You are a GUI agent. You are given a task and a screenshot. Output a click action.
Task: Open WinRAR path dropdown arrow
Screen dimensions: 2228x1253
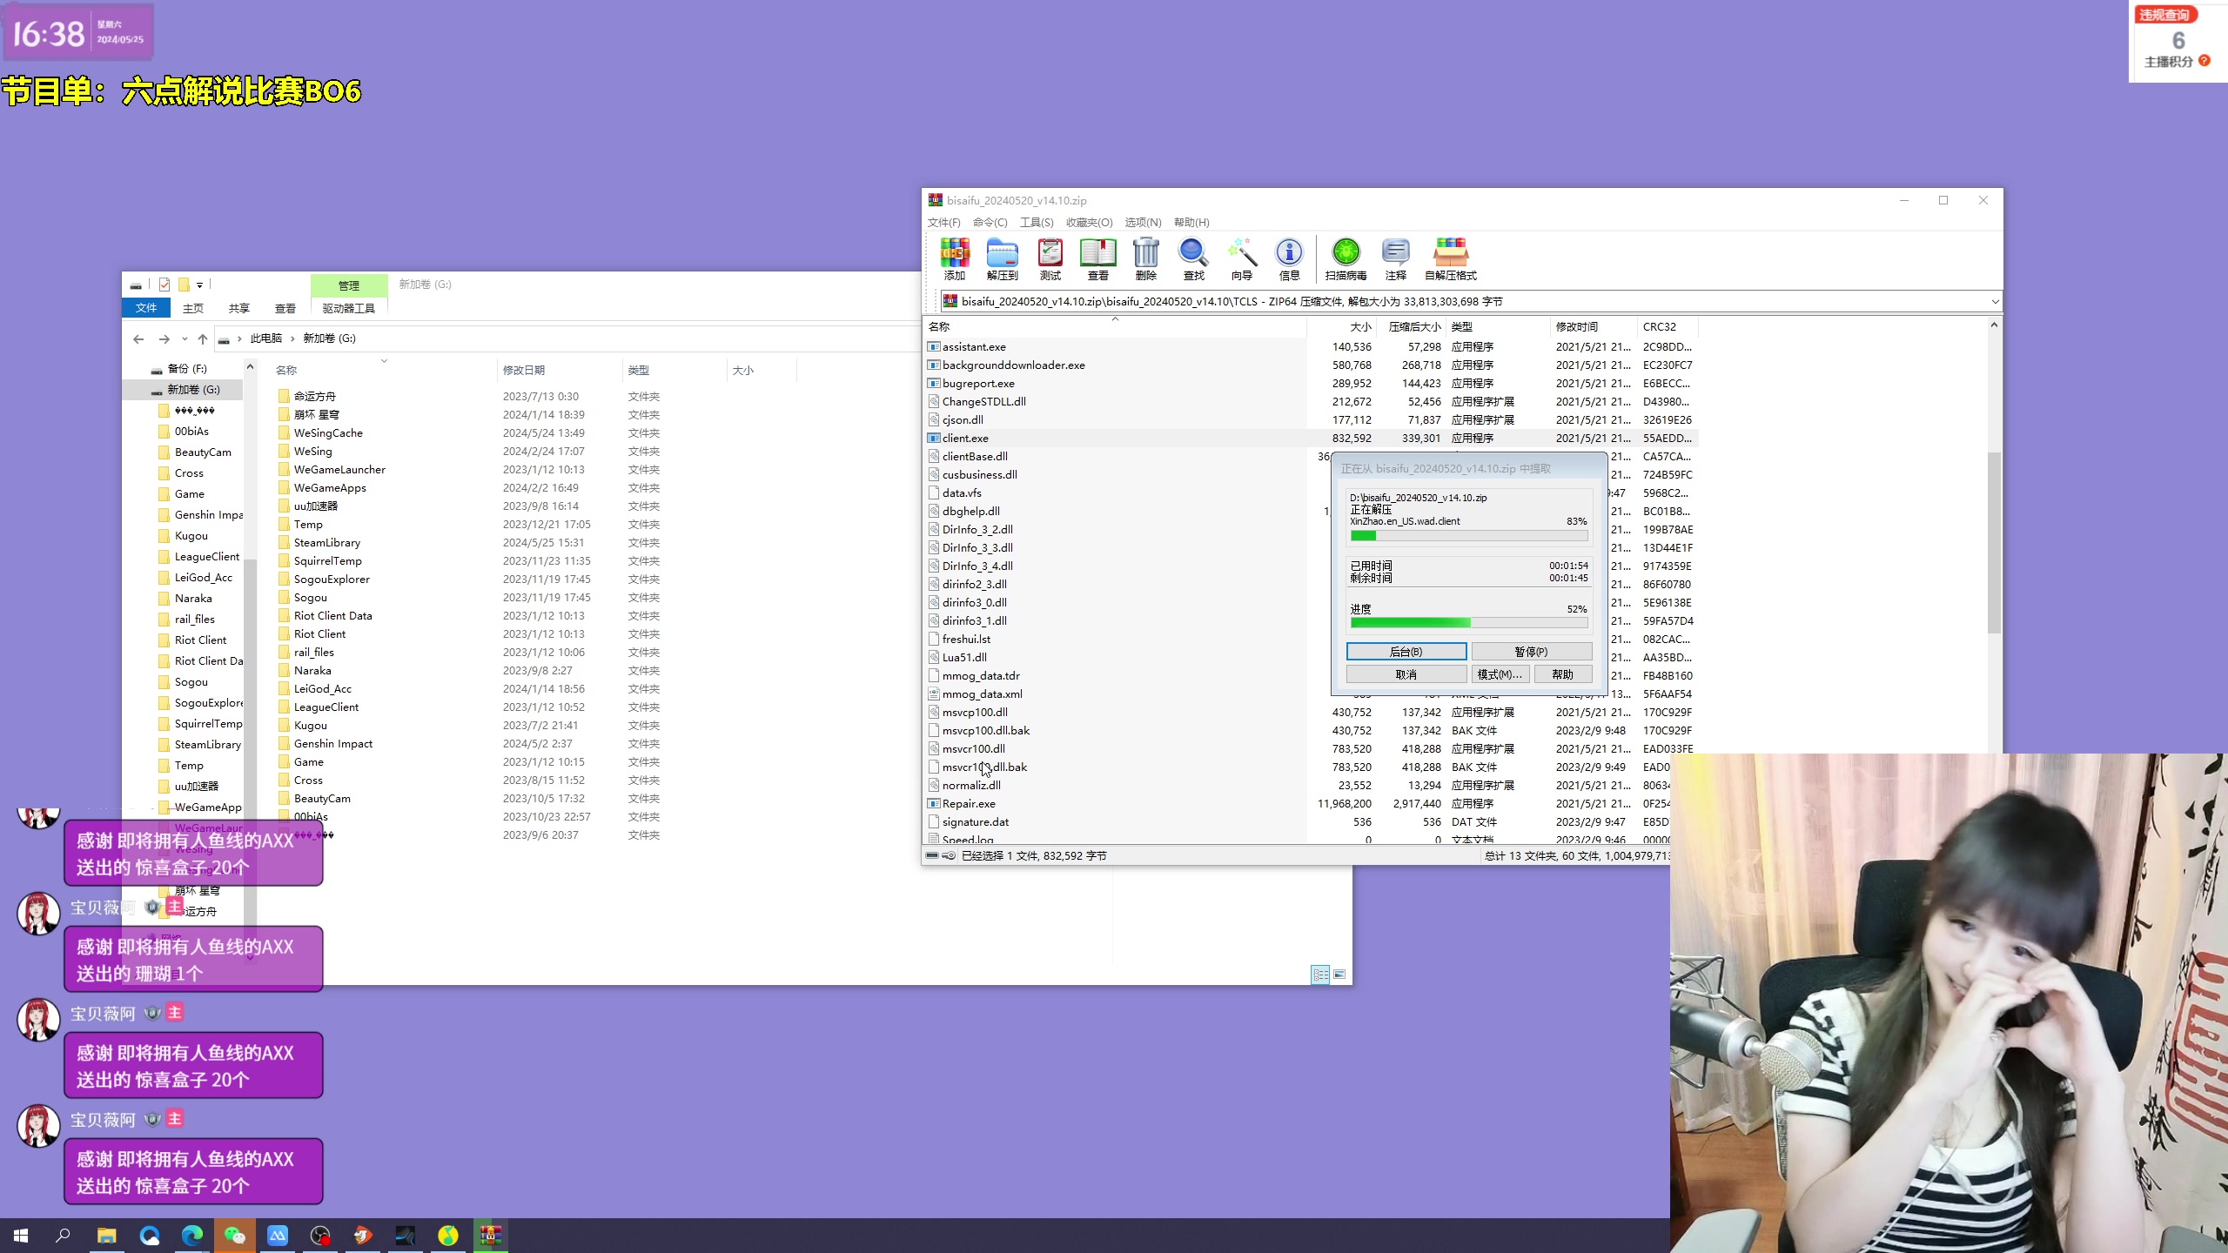tap(1995, 301)
